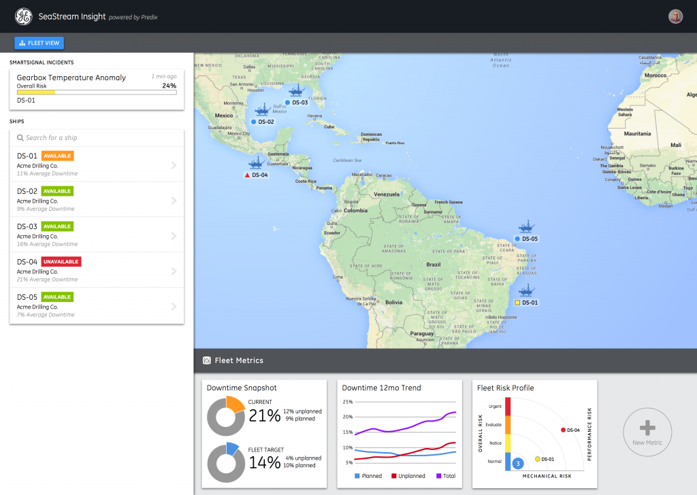Image resolution: width=697 pixels, height=495 pixels.
Task: Click DS-02 Available green badge
Action: pos(57,191)
